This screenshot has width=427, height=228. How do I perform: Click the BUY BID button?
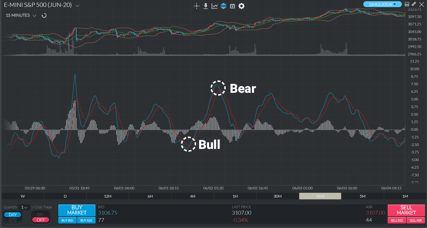67,221
